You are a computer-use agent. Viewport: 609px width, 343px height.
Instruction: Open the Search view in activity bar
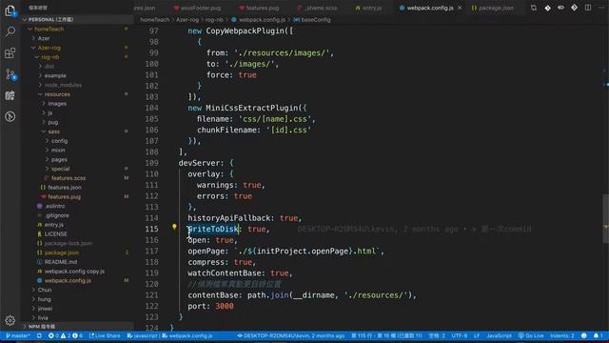point(10,31)
